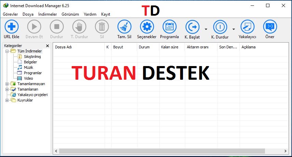Click the T. Durdur hand icon
The width and height of the screenshot is (292, 157).
point(79,27)
